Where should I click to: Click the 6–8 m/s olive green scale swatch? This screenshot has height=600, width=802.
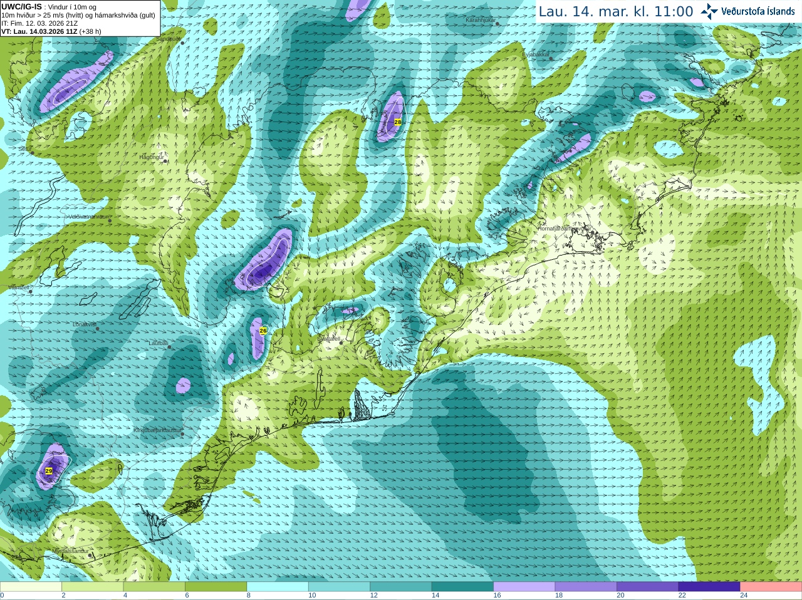(x=216, y=587)
